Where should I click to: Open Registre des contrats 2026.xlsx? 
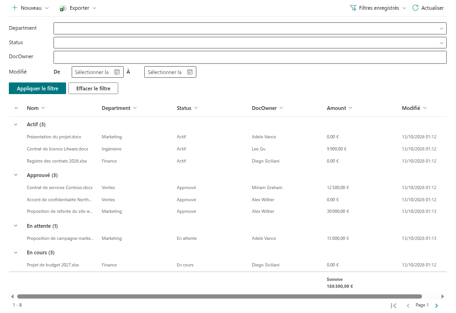click(x=57, y=161)
